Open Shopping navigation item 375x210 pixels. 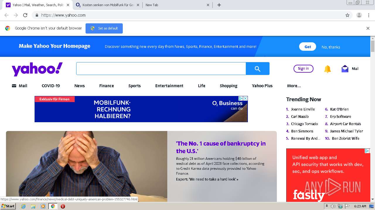coord(229,86)
